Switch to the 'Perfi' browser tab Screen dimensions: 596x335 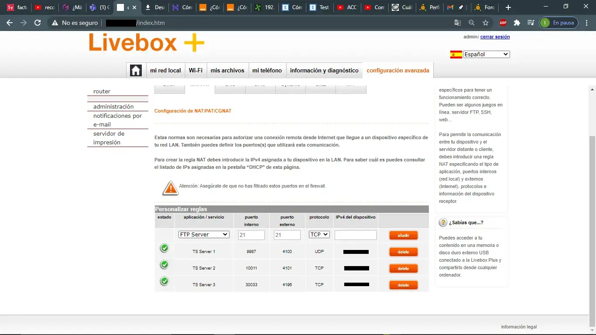coord(429,7)
